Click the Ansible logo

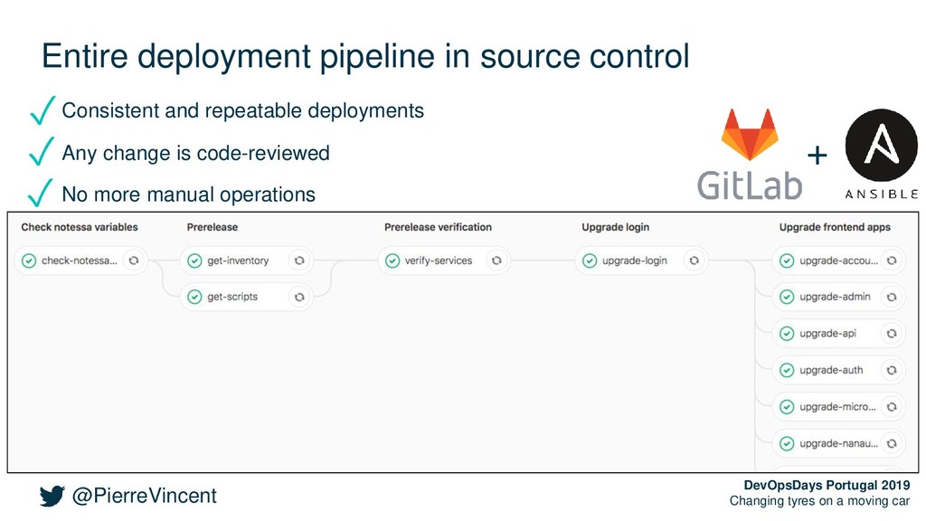pyautogui.click(x=881, y=146)
